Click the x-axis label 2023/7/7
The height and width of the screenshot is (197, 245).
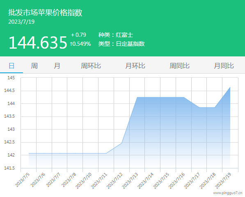[x=53, y=180]
